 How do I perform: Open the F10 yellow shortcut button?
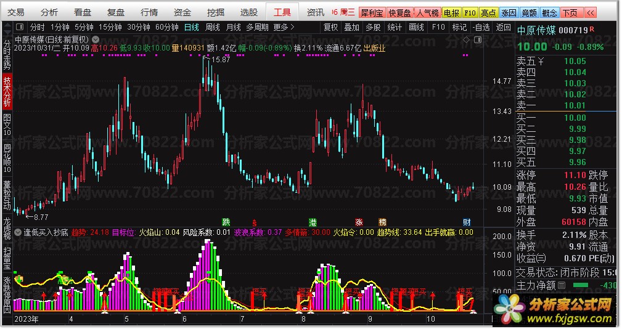coord(470,13)
